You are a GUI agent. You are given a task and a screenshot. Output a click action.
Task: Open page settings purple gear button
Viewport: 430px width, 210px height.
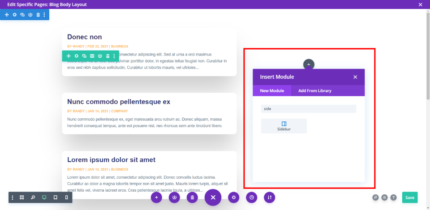point(234,197)
